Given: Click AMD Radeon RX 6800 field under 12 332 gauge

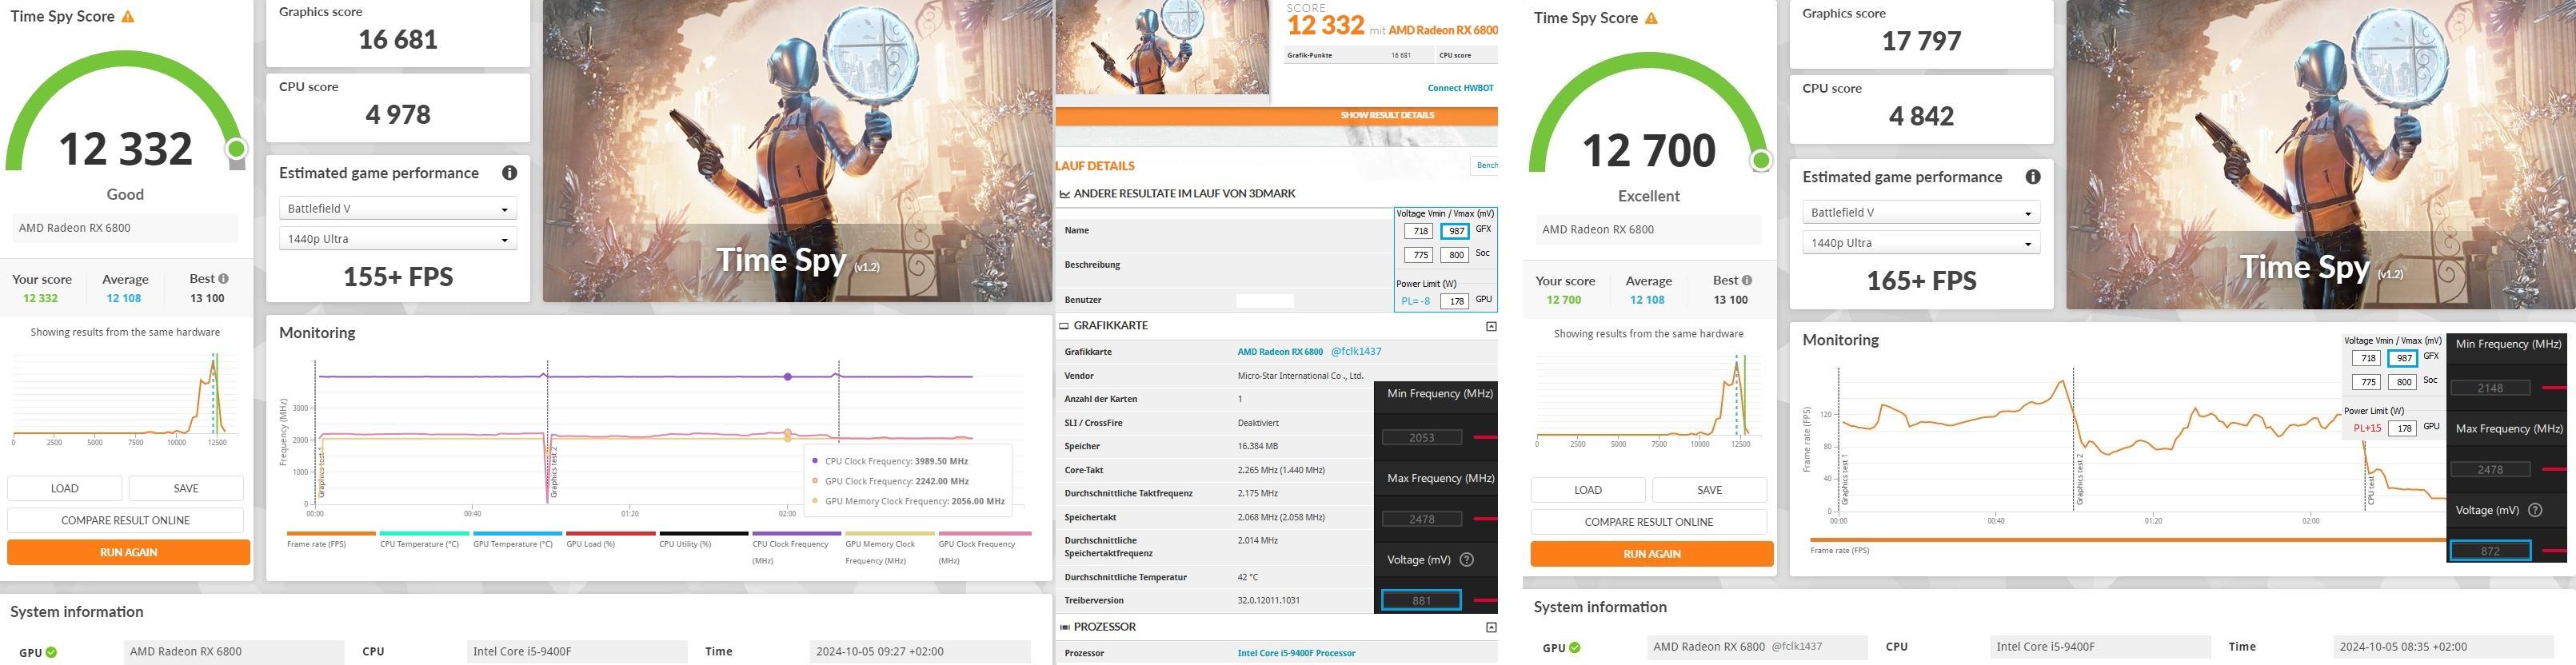Looking at the screenshot, I should pyautogui.click(x=125, y=228).
